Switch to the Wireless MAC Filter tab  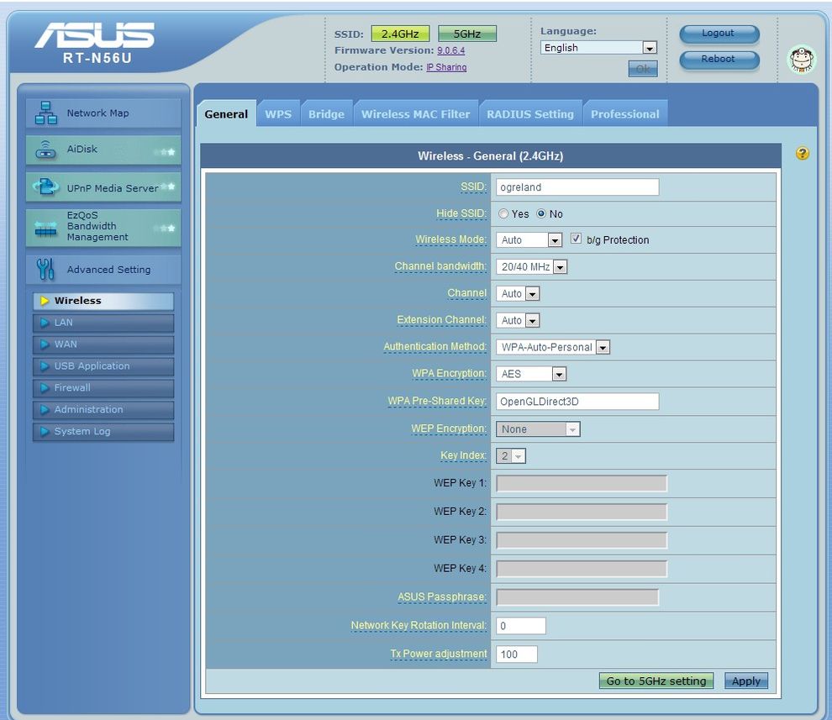415,114
